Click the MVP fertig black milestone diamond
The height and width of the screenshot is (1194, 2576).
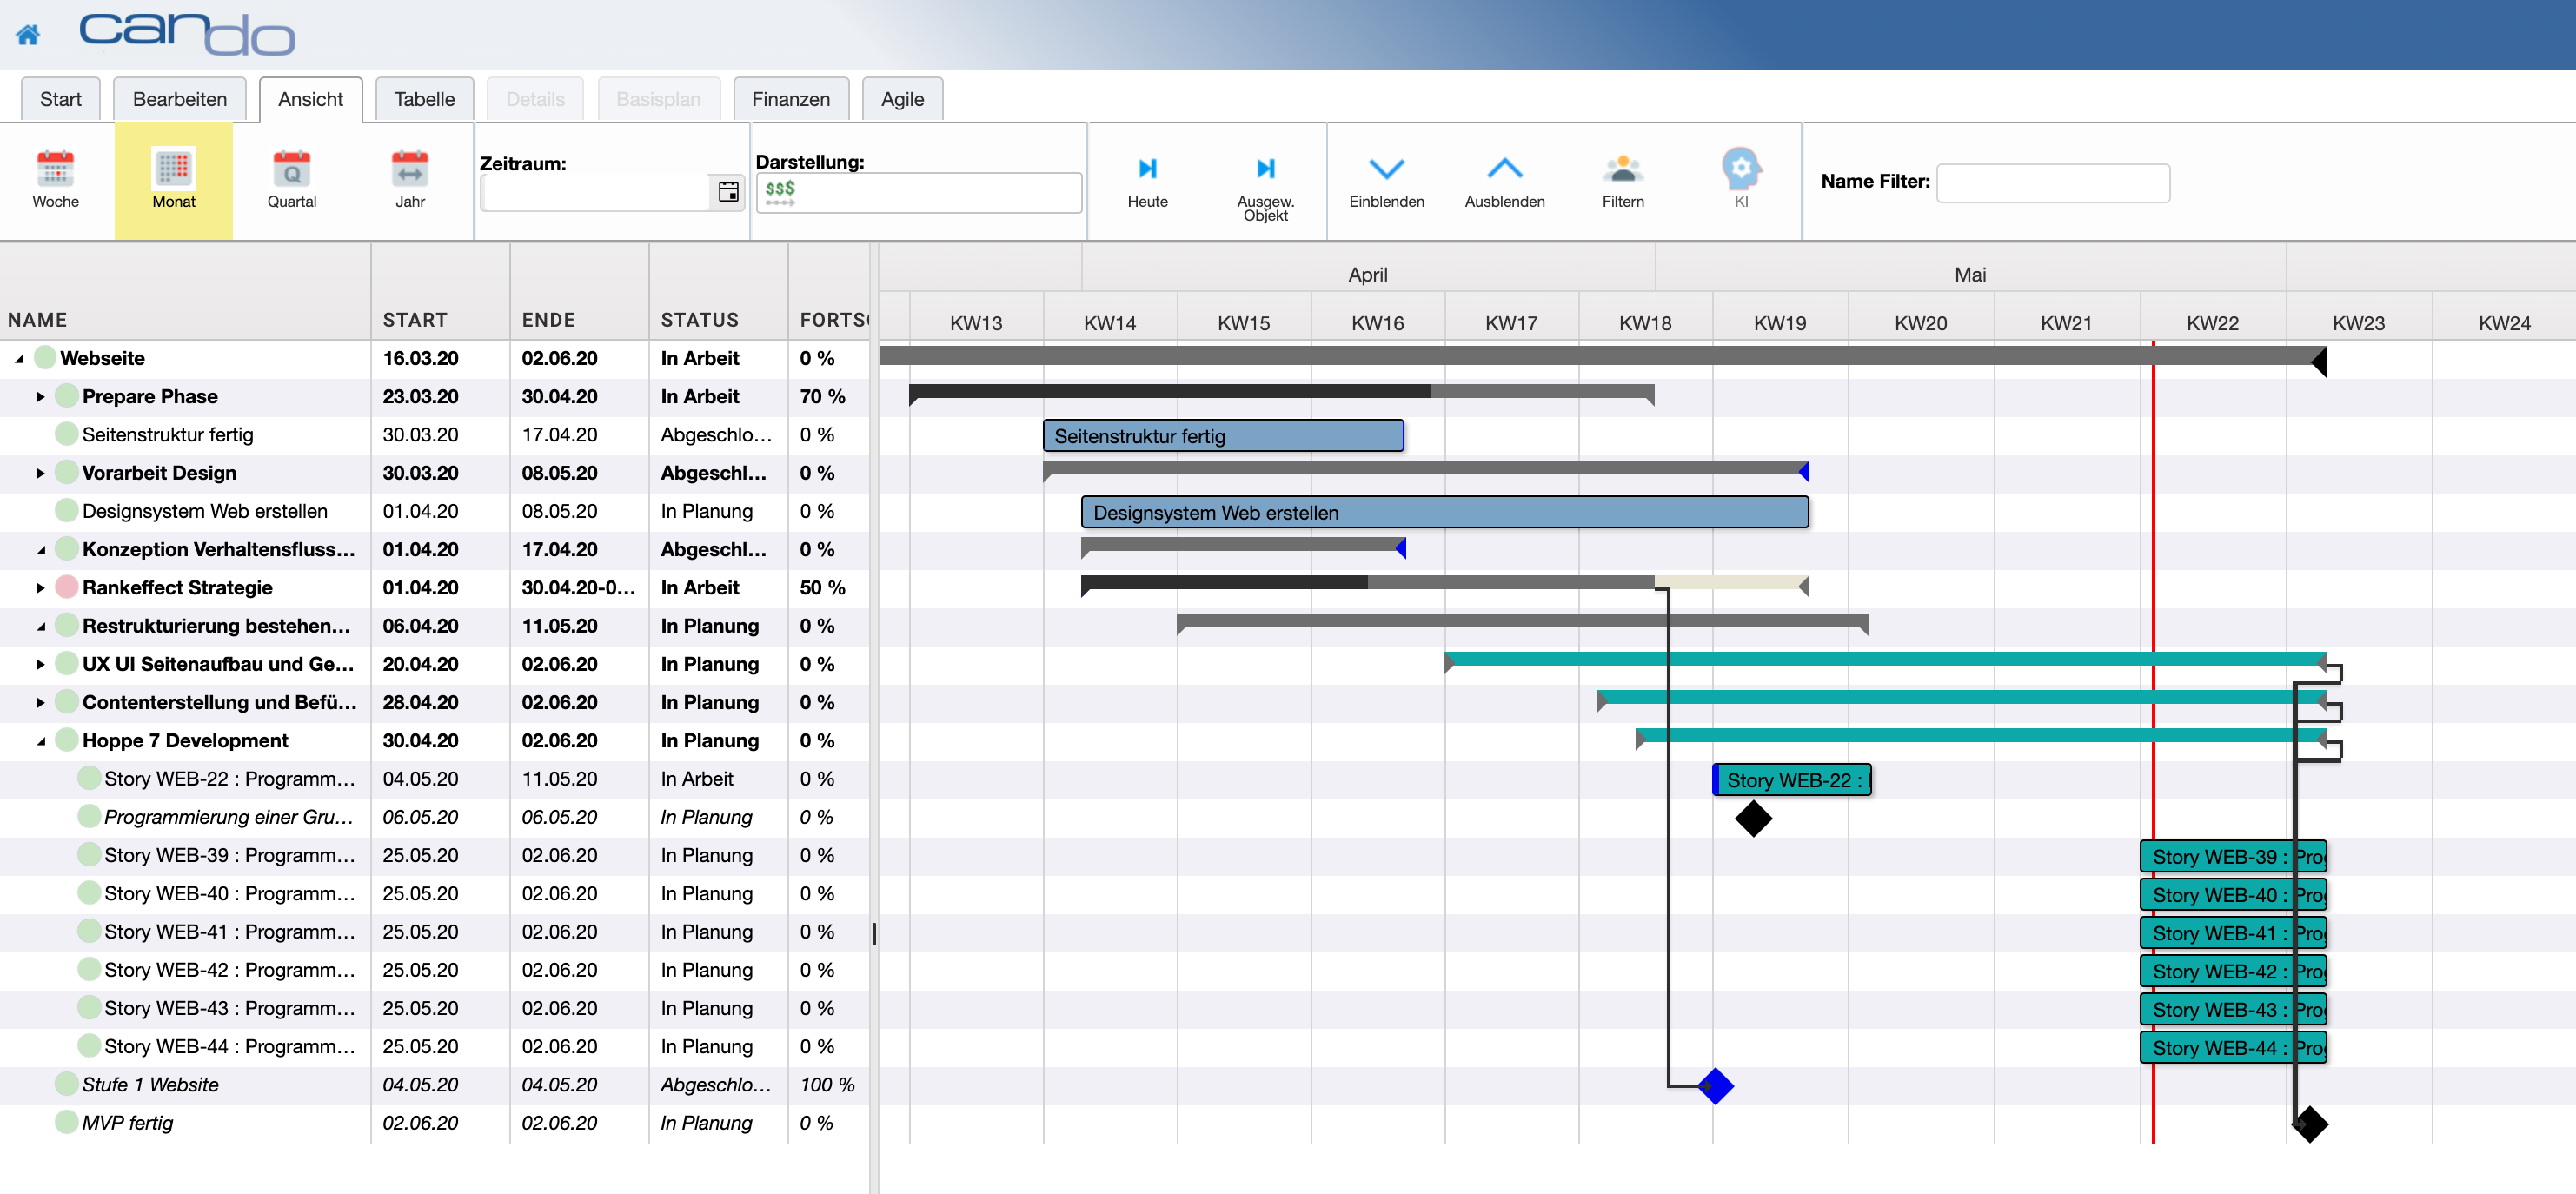pyautogui.click(x=2309, y=1124)
